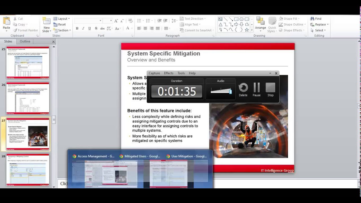
Task: Select slide 26 thumbnail
Action: click(28, 98)
